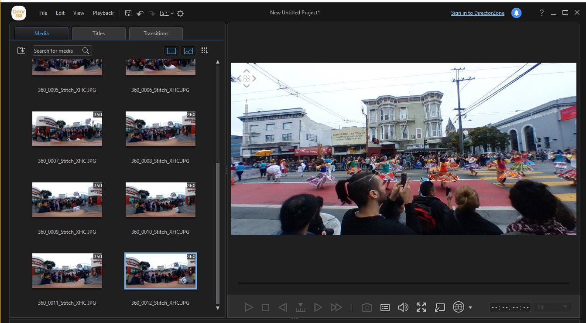Click the save project floppy icon
The image size is (586, 323).
[x=128, y=13]
